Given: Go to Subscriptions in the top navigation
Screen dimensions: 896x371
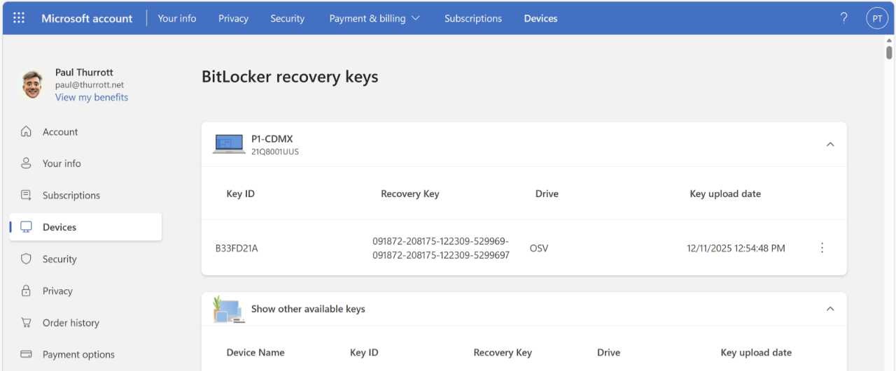Looking at the screenshot, I should 472,19.
